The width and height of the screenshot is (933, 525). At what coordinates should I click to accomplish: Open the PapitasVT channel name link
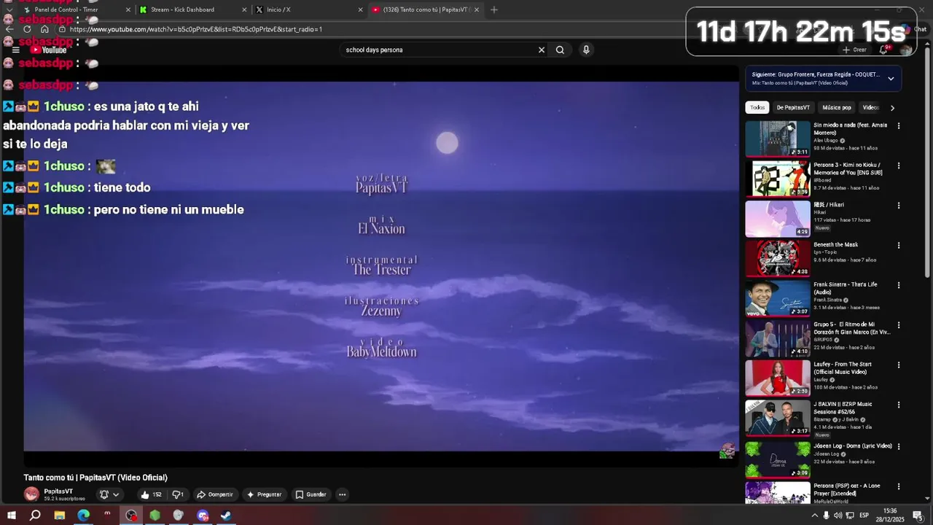click(x=58, y=491)
